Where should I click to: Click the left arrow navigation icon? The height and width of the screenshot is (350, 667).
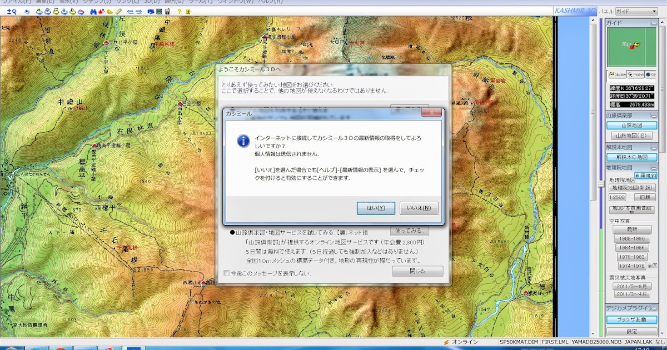point(130,12)
